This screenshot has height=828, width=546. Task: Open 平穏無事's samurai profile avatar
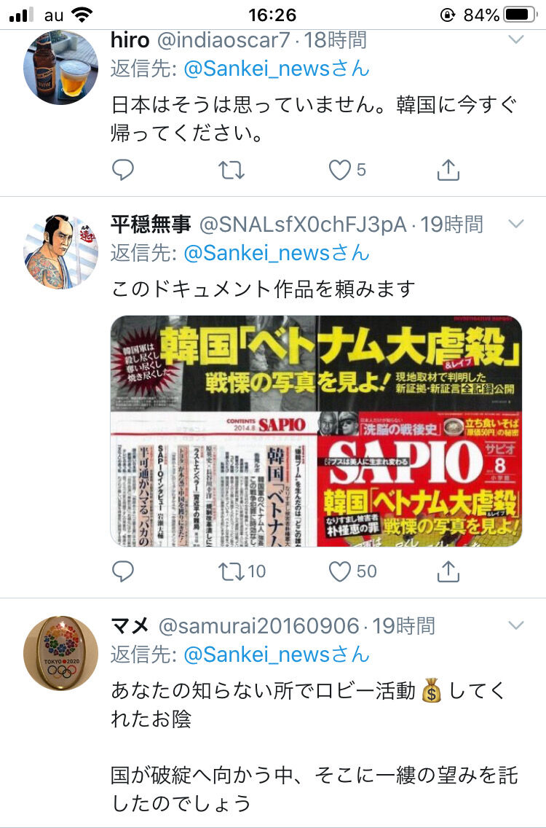60,251
